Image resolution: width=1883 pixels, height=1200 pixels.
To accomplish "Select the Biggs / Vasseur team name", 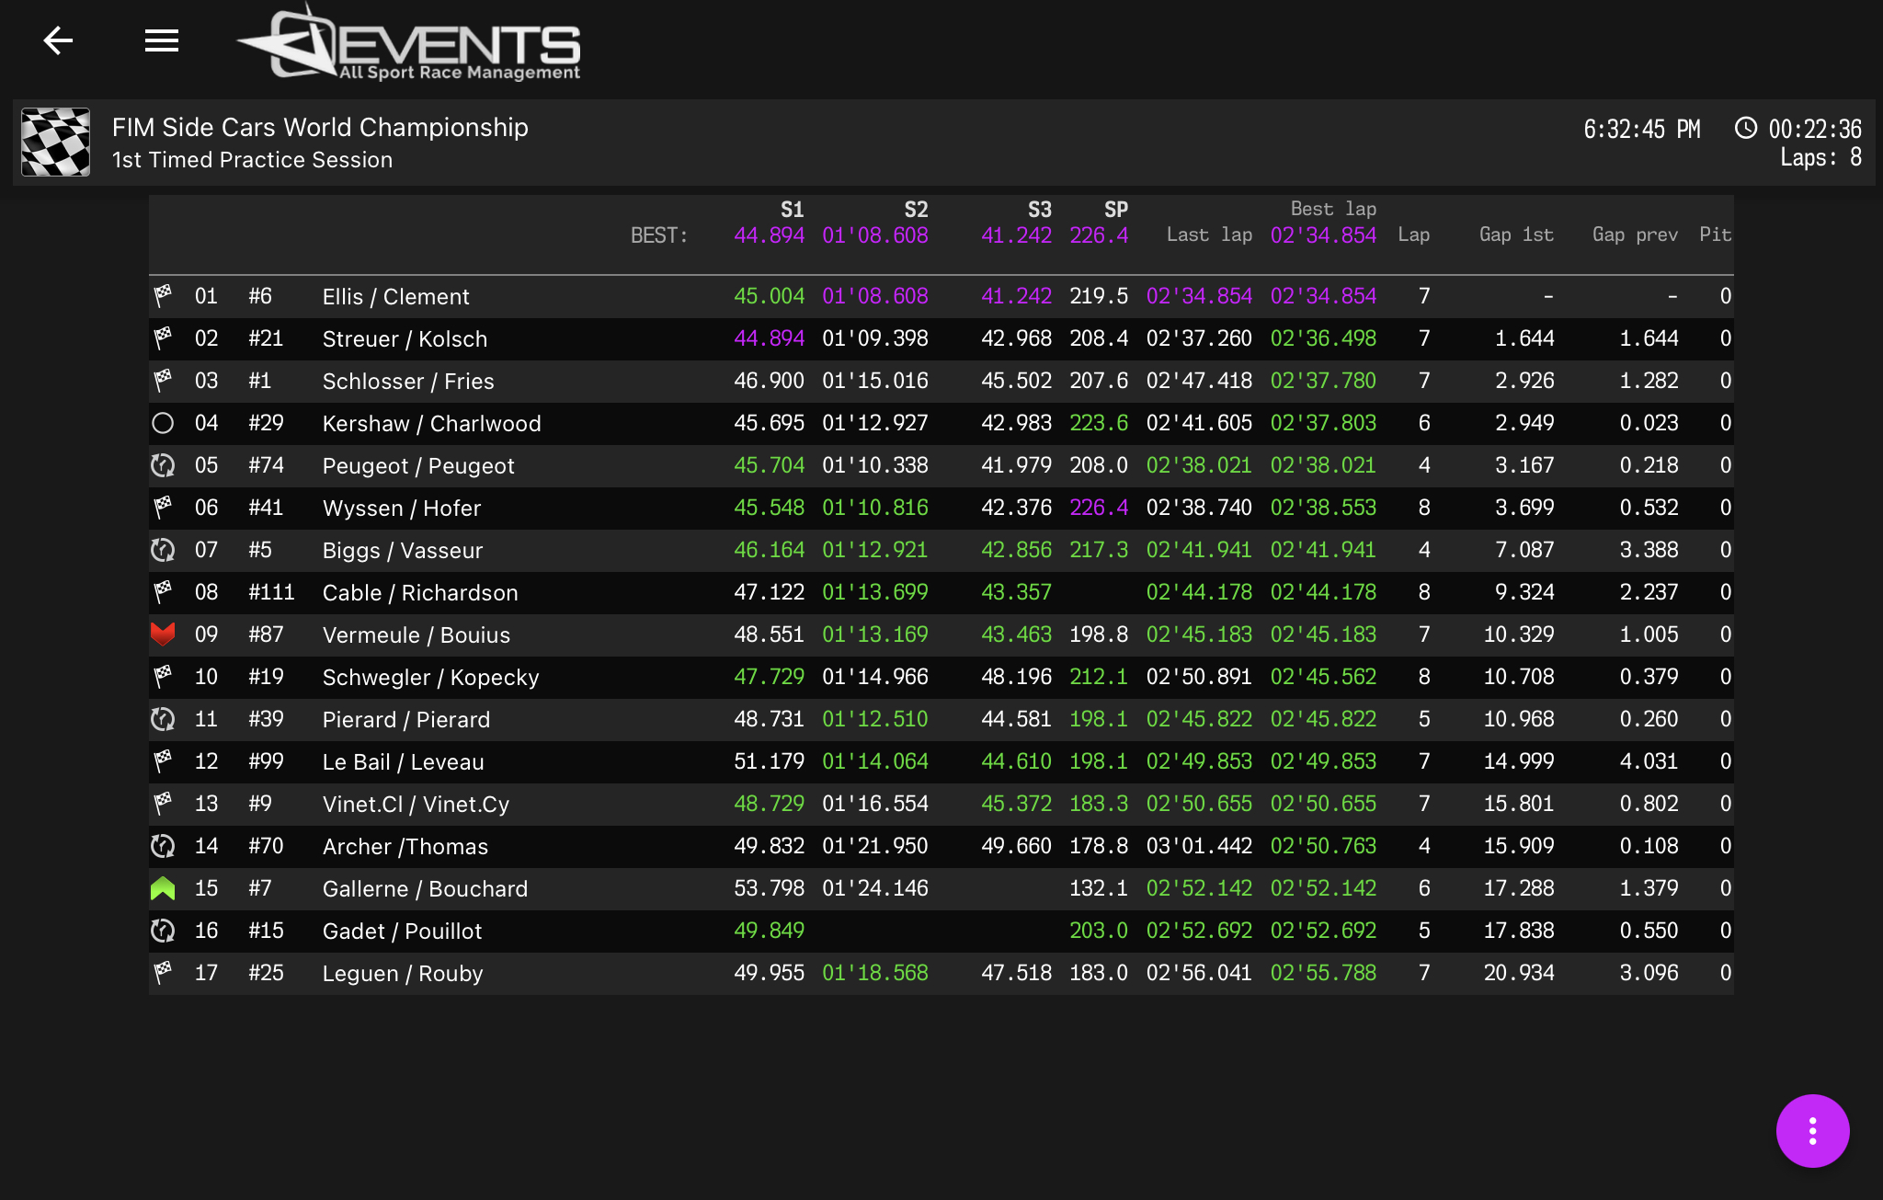I will click(403, 550).
